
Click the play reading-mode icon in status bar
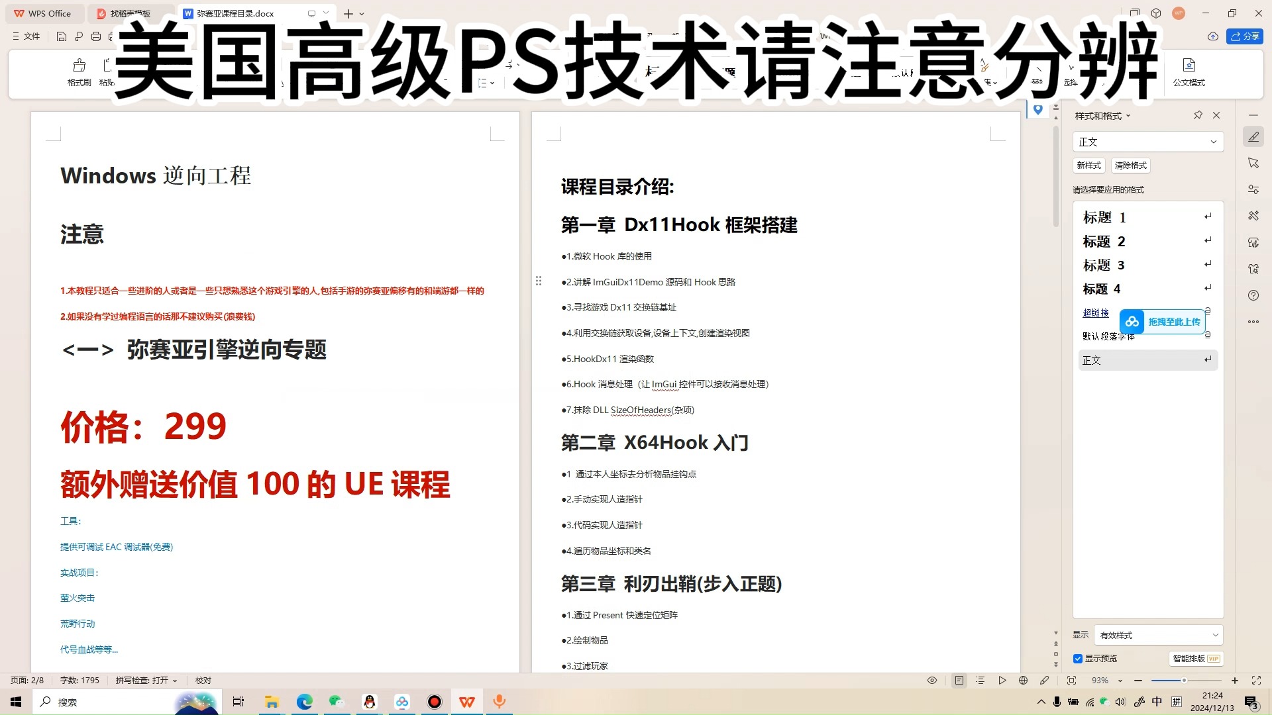point(1002,681)
